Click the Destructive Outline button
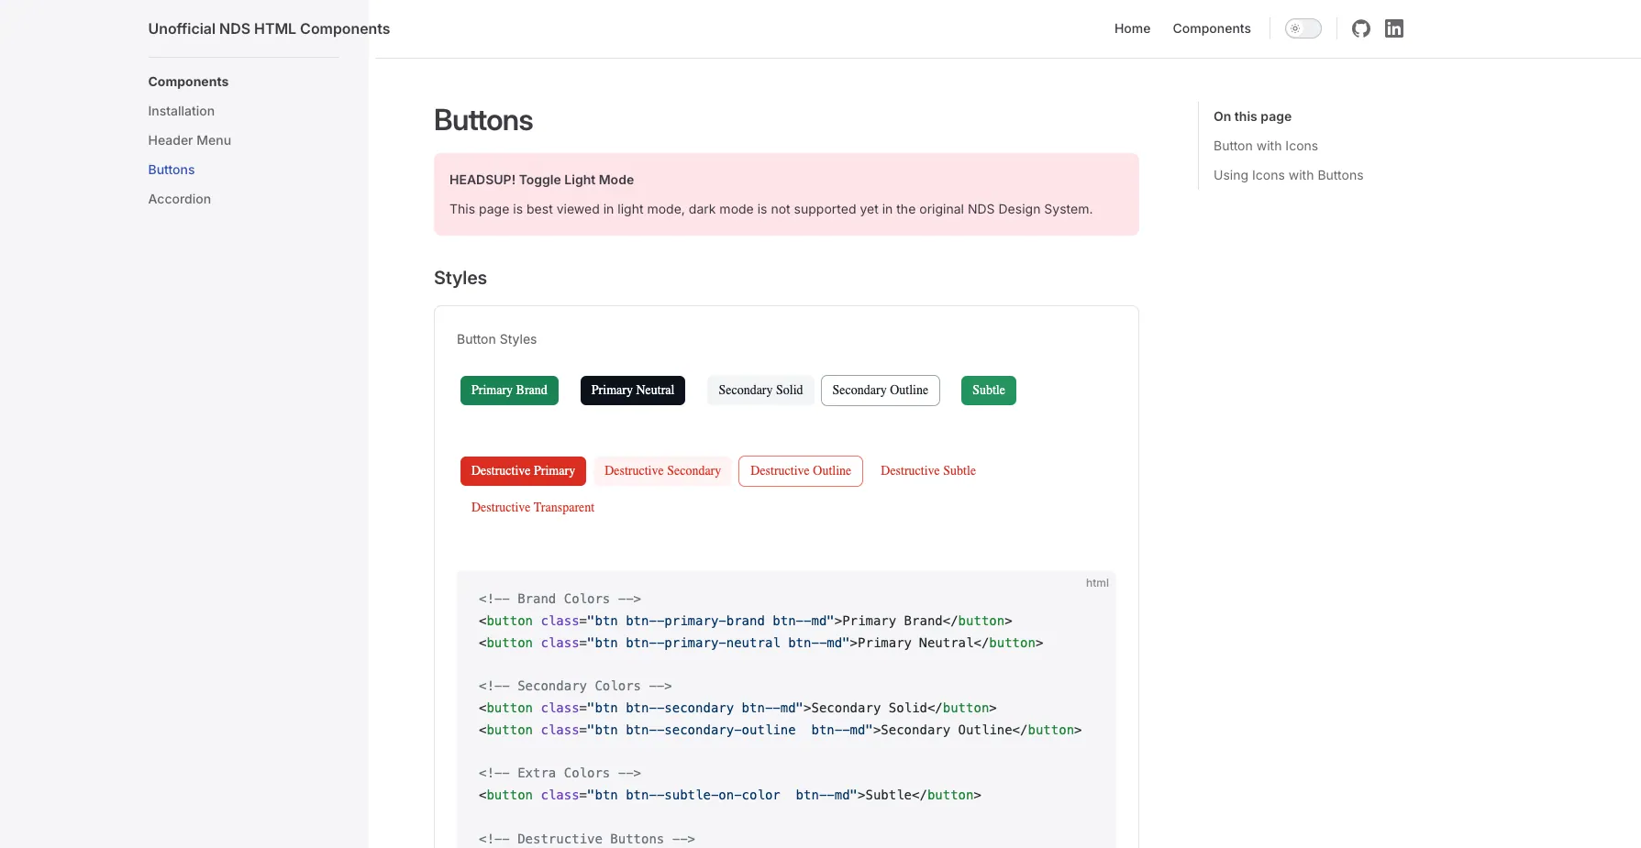The height and width of the screenshot is (848, 1641). [801, 471]
